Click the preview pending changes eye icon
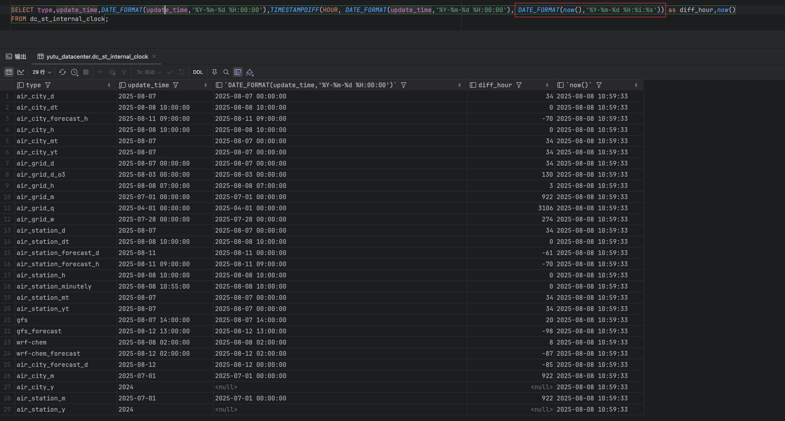785x421 pixels. click(112, 72)
